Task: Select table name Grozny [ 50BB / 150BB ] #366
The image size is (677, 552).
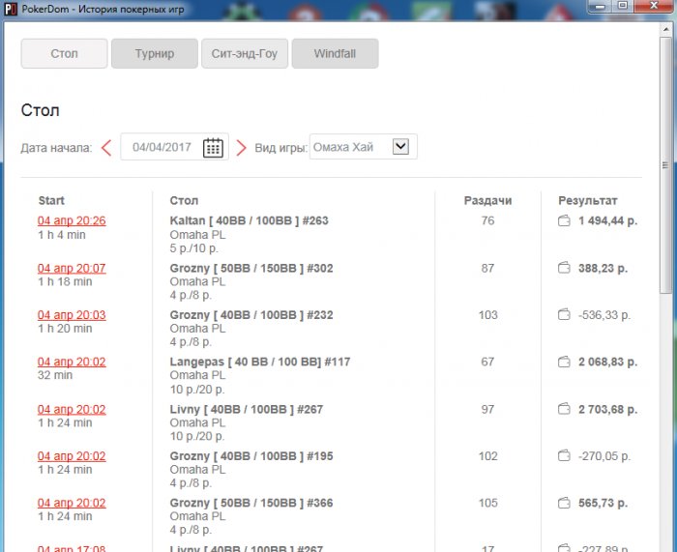Action: [251, 503]
